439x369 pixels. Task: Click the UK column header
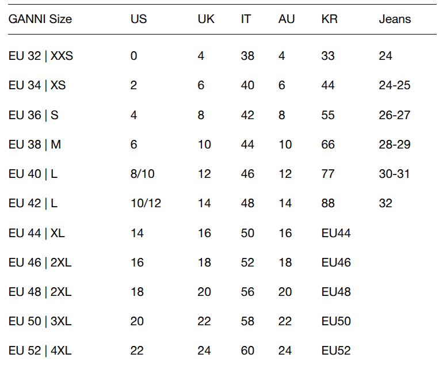205,19
